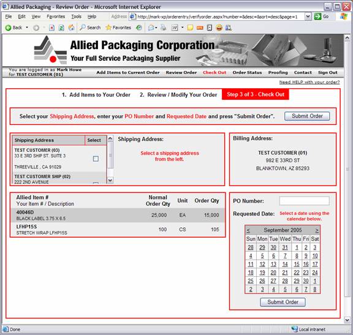Click the page icon in the address bar
Image resolution: width=353 pixels, height=335 pixels.
(x=133, y=17)
